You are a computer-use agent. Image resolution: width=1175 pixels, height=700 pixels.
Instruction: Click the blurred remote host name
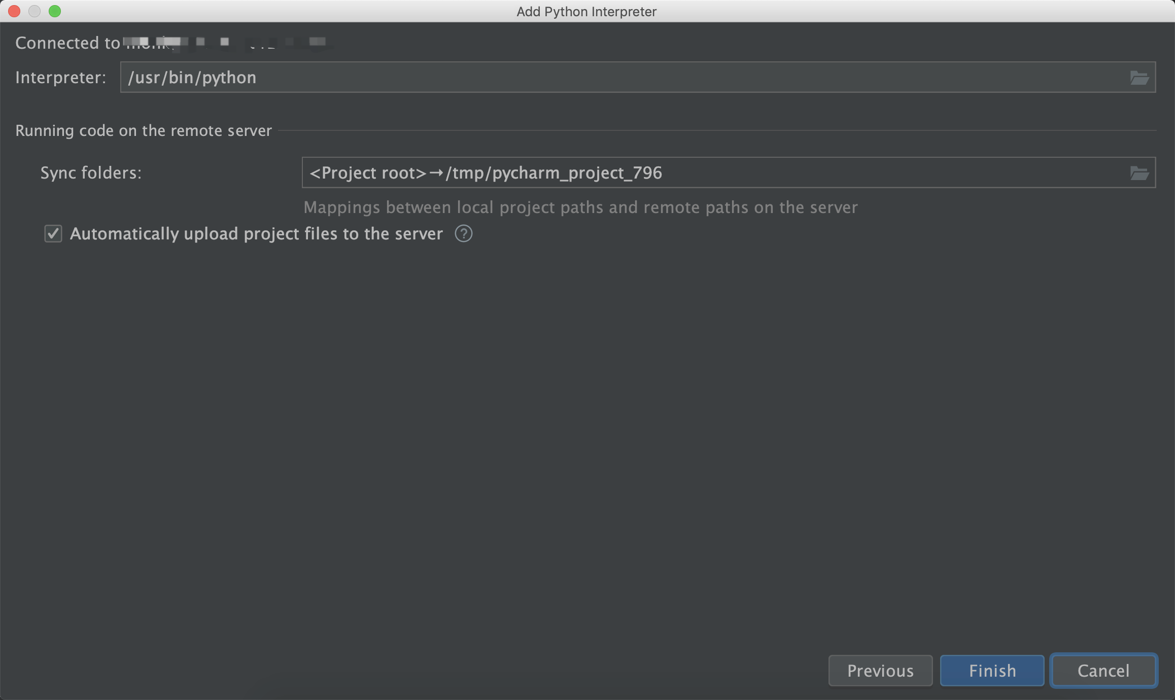tap(227, 43)
